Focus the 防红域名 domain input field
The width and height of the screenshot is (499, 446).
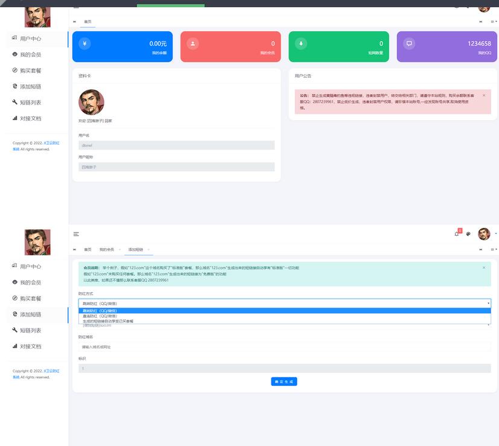click(x=284, y=347)
